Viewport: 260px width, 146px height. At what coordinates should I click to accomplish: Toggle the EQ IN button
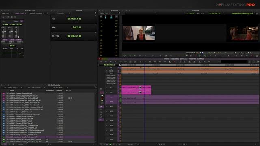(x=22, y=21)
